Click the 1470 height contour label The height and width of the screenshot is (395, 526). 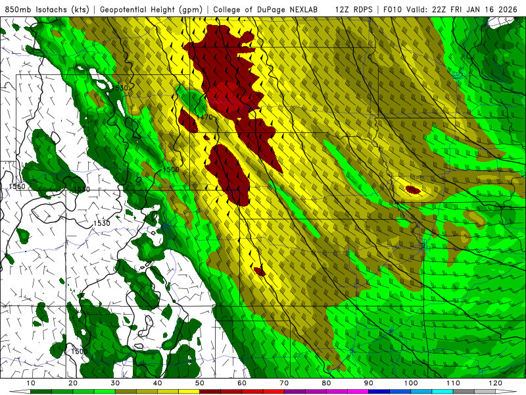205,117
